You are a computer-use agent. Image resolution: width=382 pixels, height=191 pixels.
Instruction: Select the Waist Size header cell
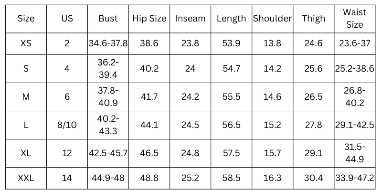click(x=354, y=19)
